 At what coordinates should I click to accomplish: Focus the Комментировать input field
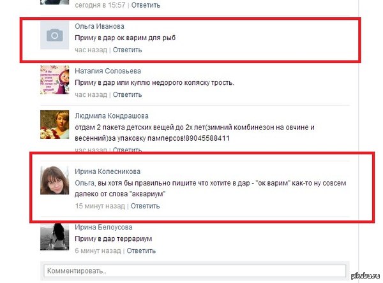[x=195, y=271]
